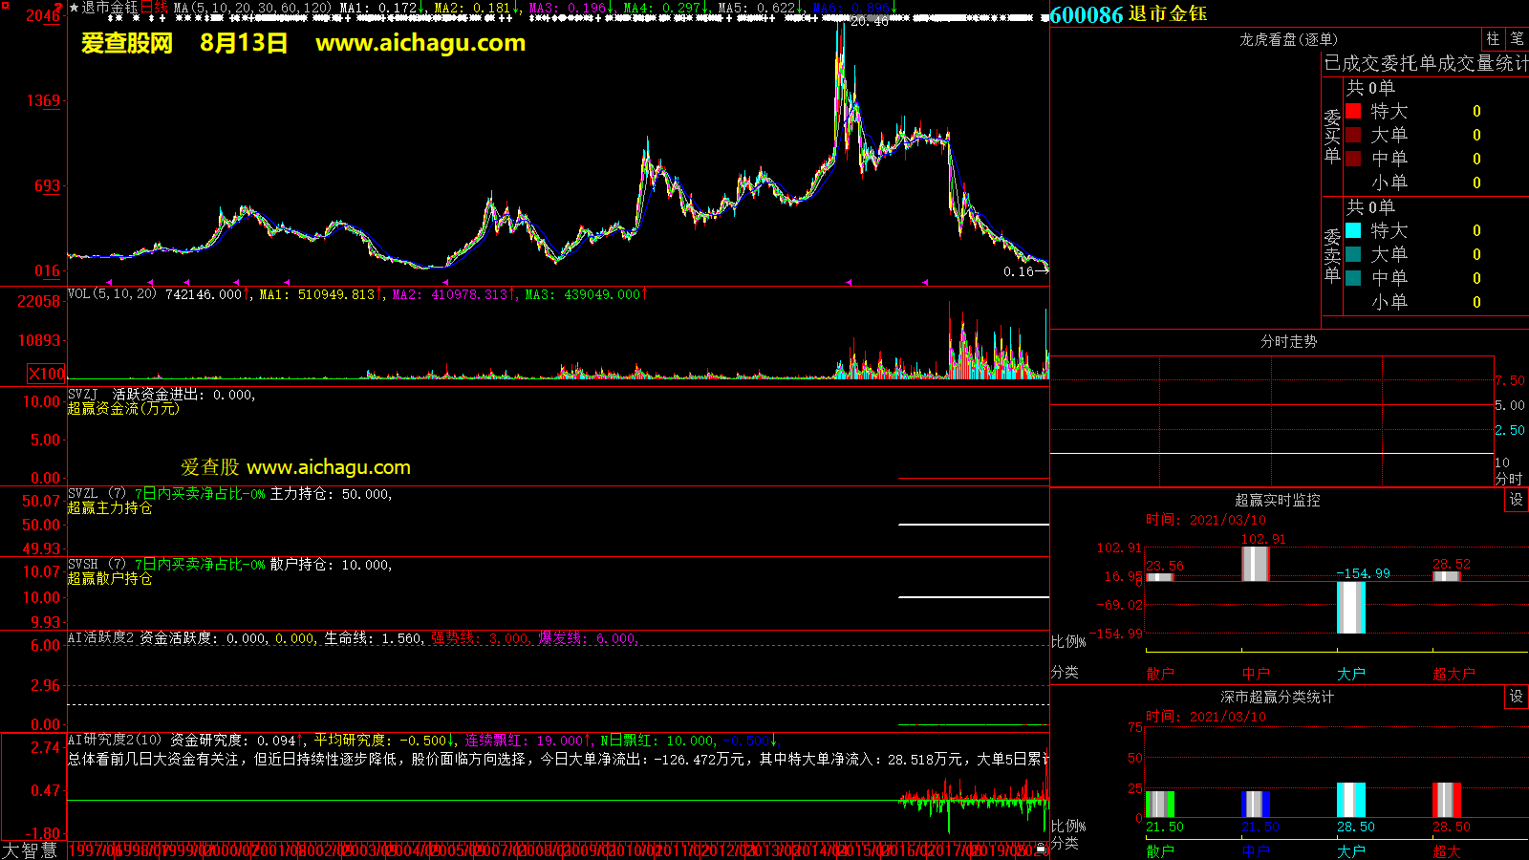
Task: Click the MA(5,10,20,30,60,120) indicator label
Action: 252,8
